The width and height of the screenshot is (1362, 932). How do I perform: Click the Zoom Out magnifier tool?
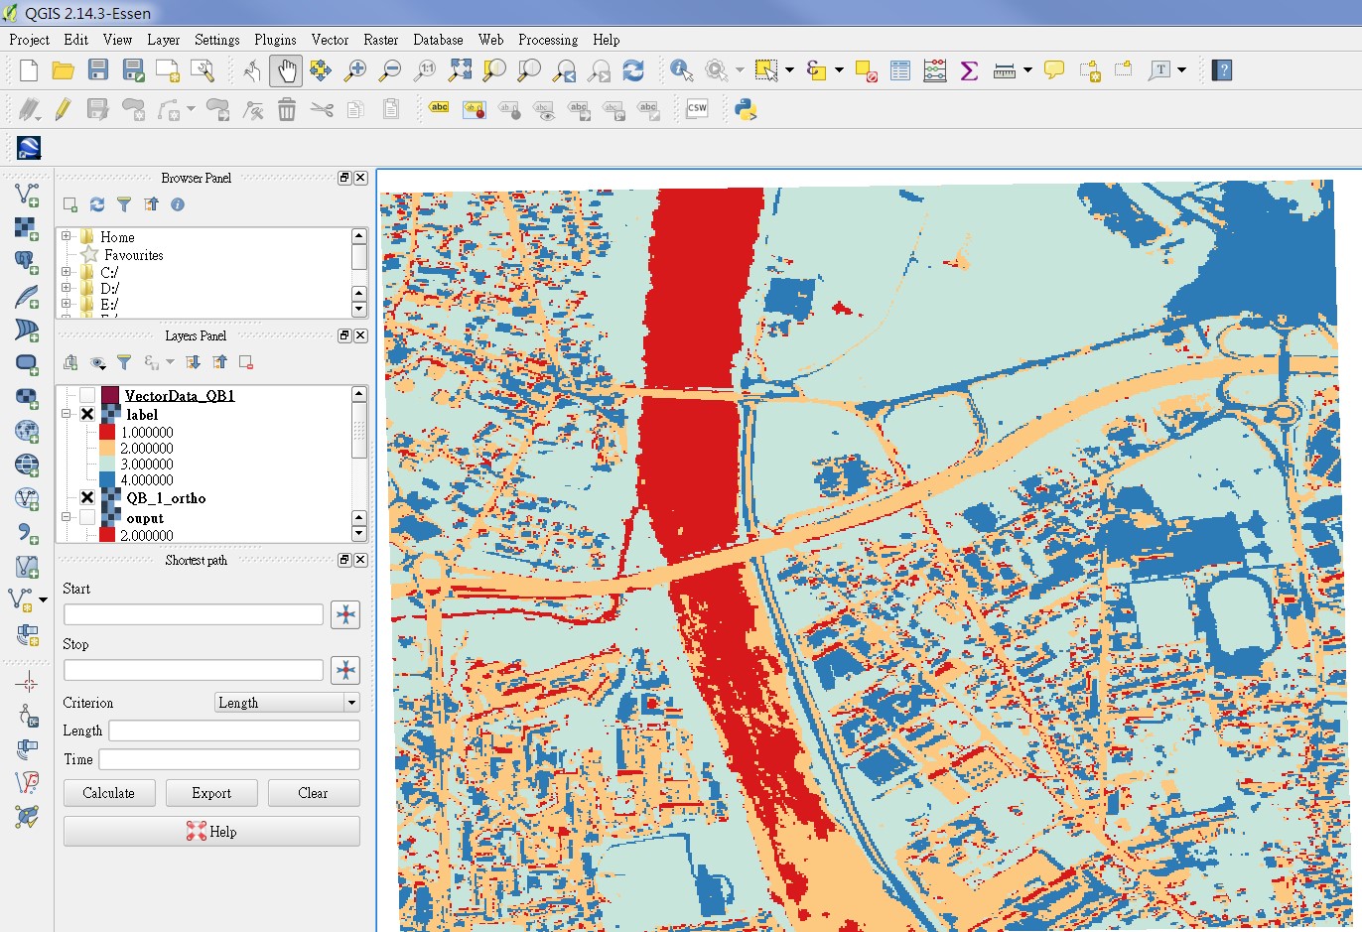[390, 70]
